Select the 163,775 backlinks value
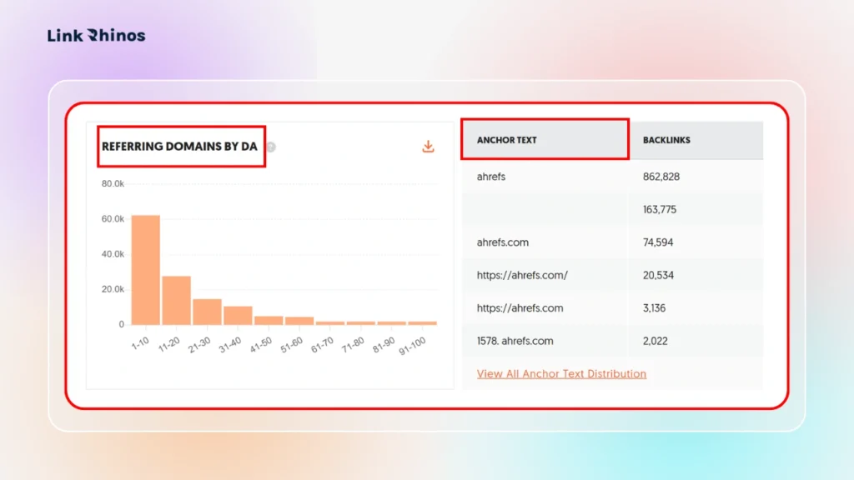This screenshot has height=480, width=854. (660, 209)
